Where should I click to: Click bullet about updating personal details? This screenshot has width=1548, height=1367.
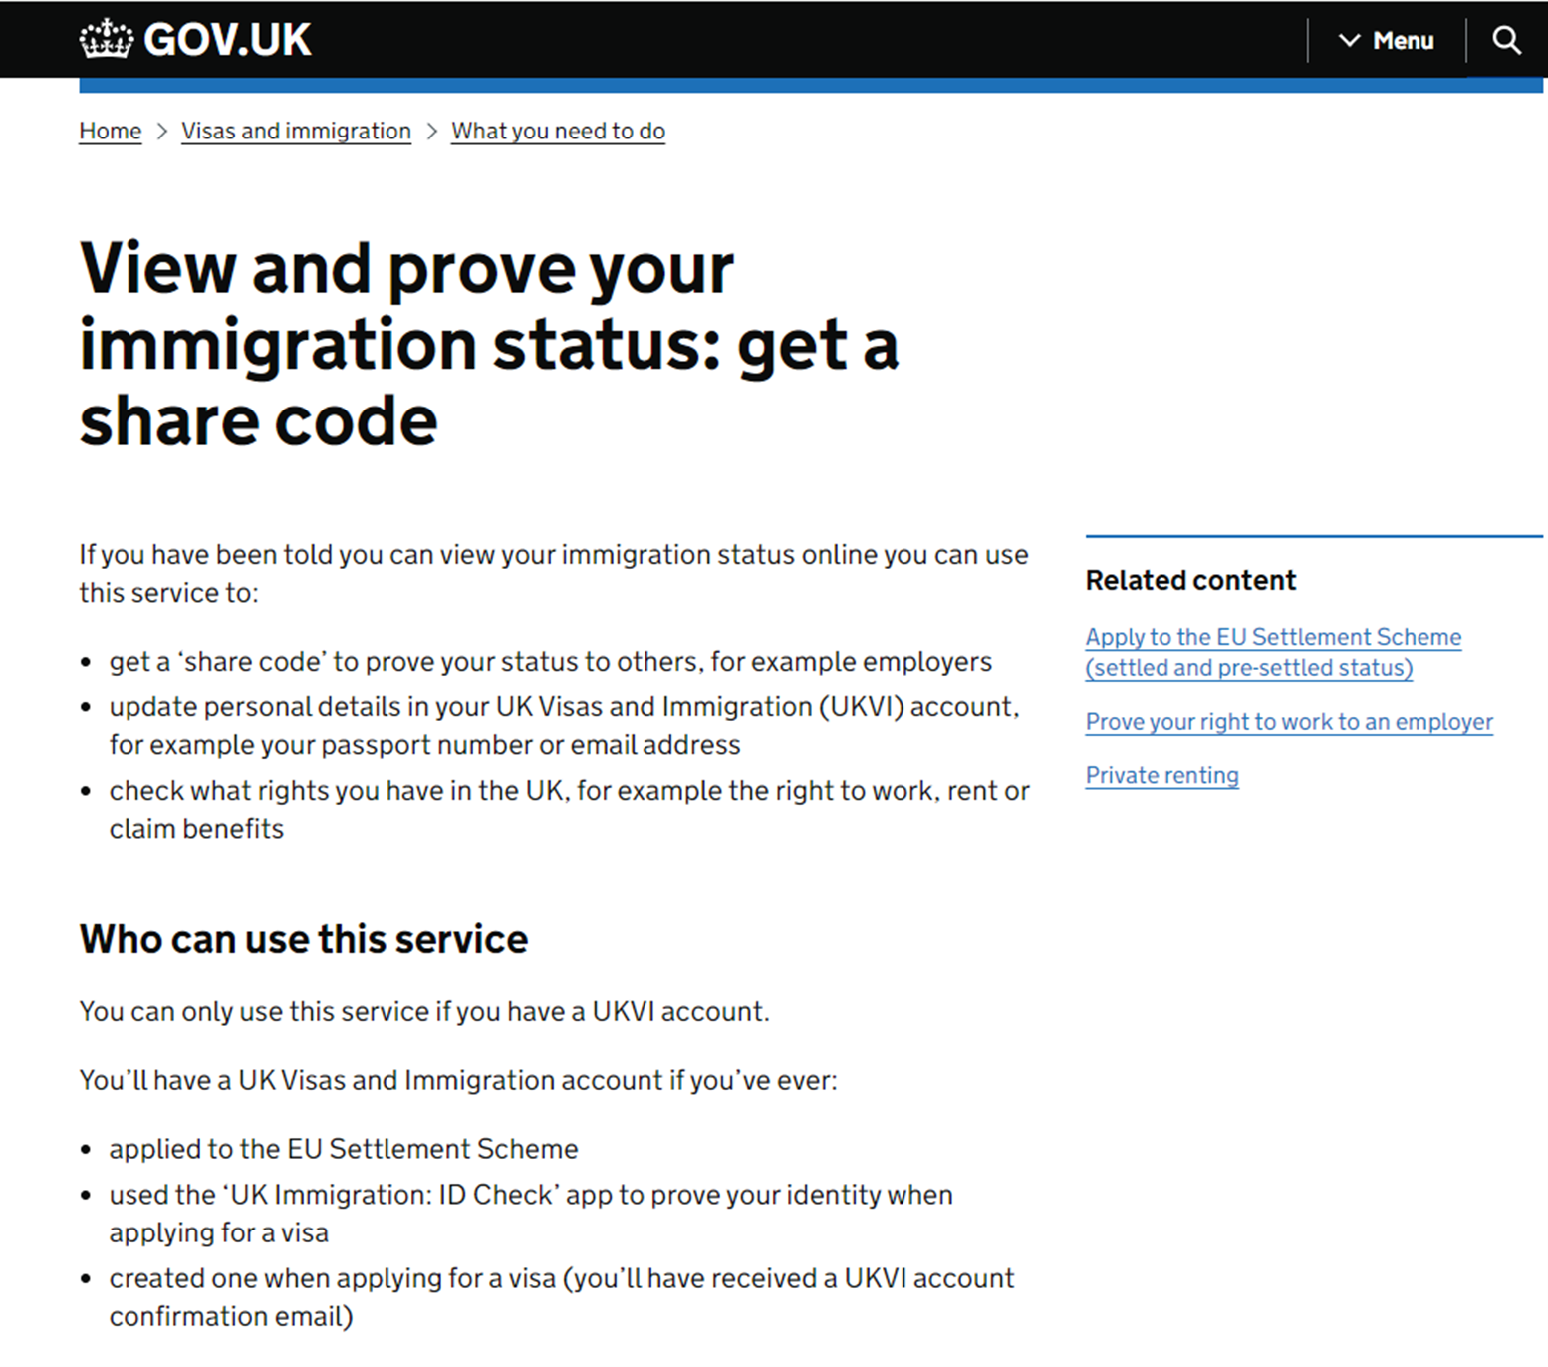tap(565, 725)
